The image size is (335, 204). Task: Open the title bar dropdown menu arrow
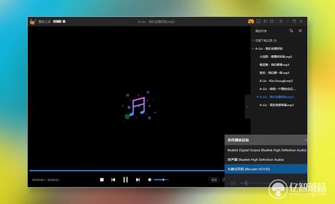[281, 21]
